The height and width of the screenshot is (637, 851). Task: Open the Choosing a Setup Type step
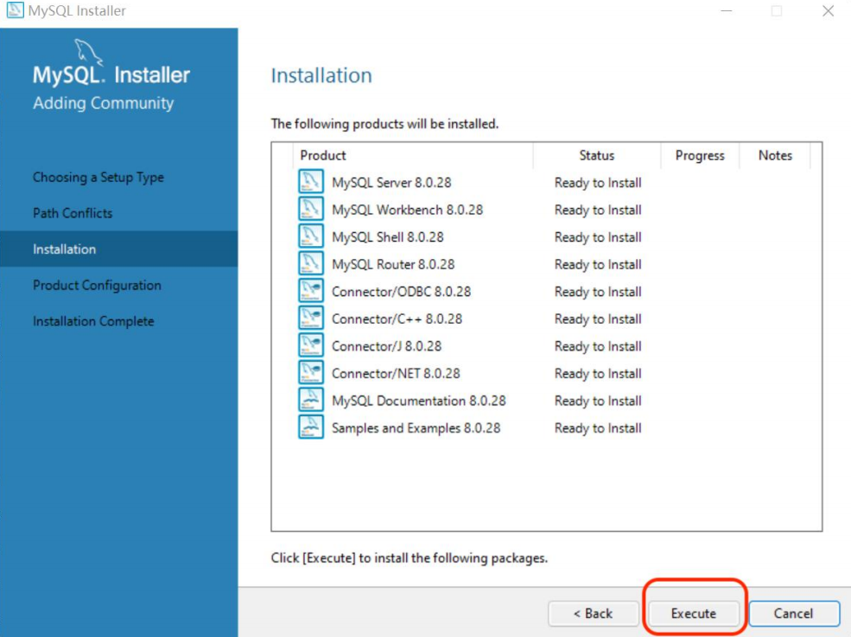98,177
